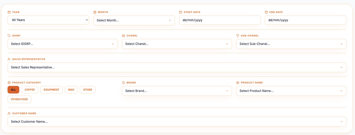
Task: Open the Select Sub-Chanel dropdown
Action: (x=291, y=44)
